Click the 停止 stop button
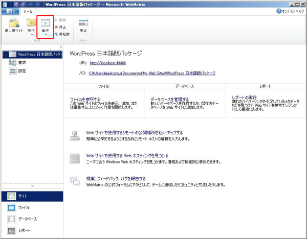This screenshot has width=307, height=239. pos(60,27)
